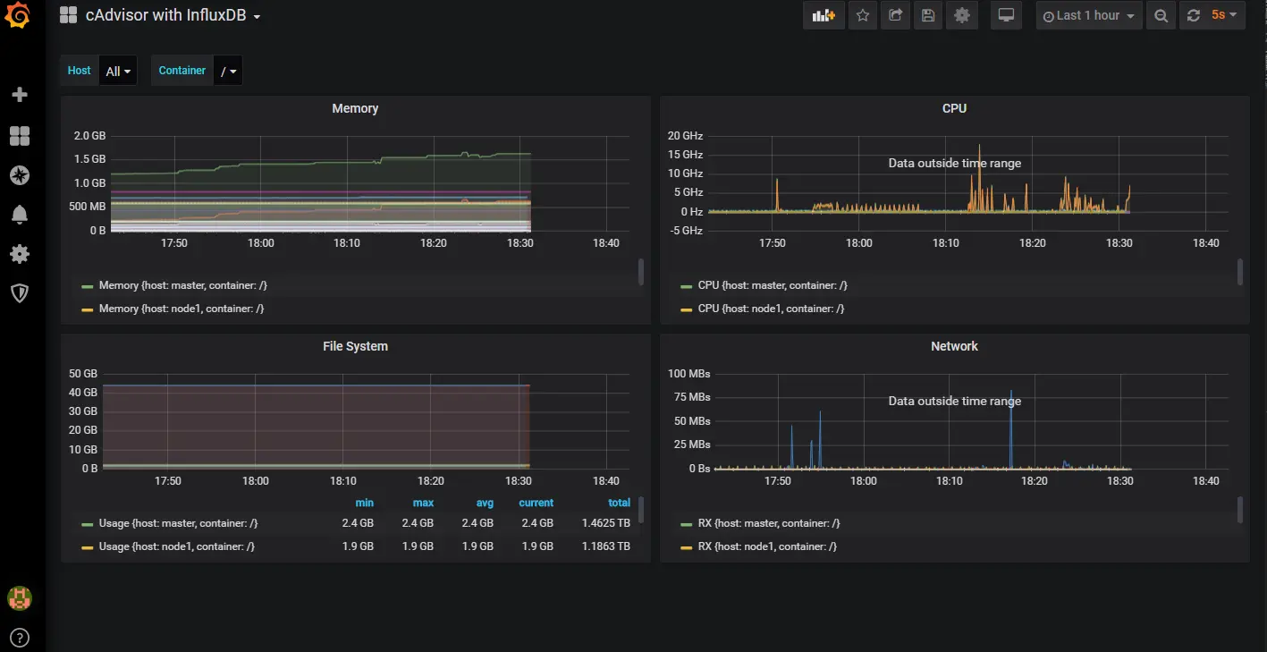Click the CPU legend scrollbar
The image size is (1267, 652).
pyautogui.click(x=1239, y=272)
